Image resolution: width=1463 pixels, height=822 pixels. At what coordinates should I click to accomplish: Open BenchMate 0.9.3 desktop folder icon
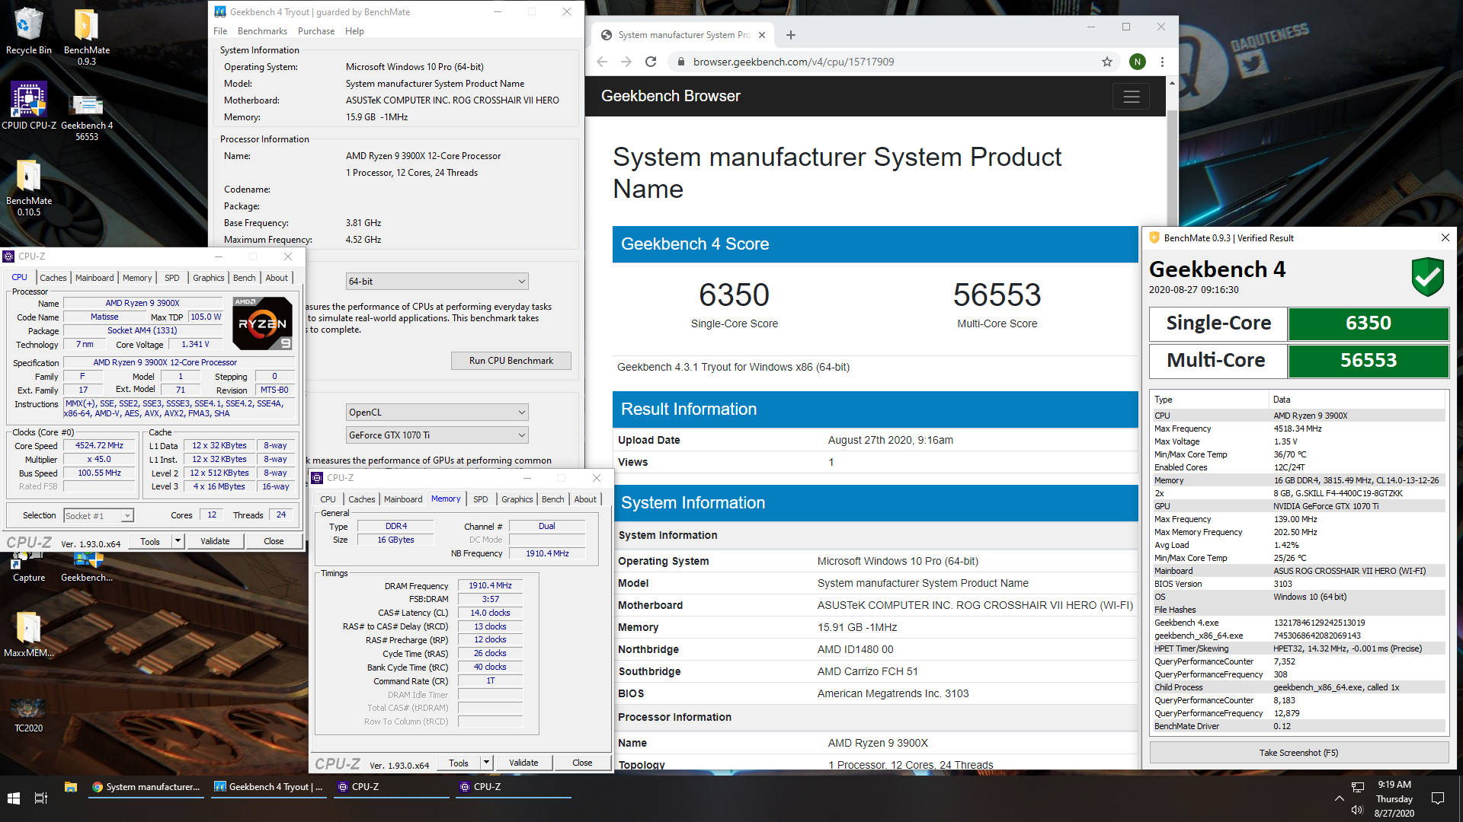tap(86, 36)
